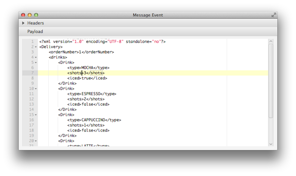Click the closing Drink tag on line 9
Screen dimensions: 296x176
click(x=67, y=84)
